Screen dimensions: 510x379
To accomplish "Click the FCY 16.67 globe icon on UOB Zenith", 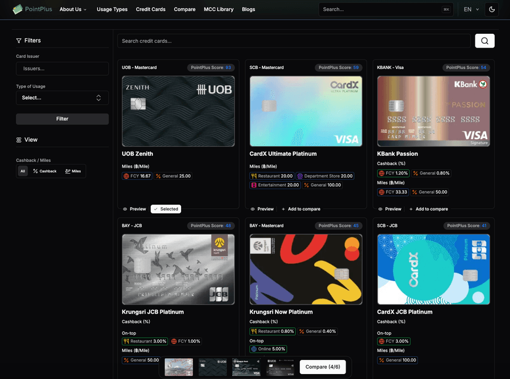I will 126,176.
